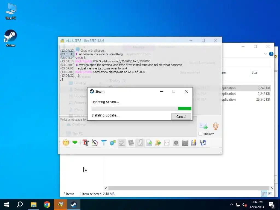The height and width of the screenshot is (210, 280).
Task: Click the scrollbar left arrow in Explorer
Action: (x=106, y=188)
